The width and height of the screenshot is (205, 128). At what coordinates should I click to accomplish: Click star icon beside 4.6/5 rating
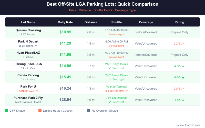[x=183, y=77]
